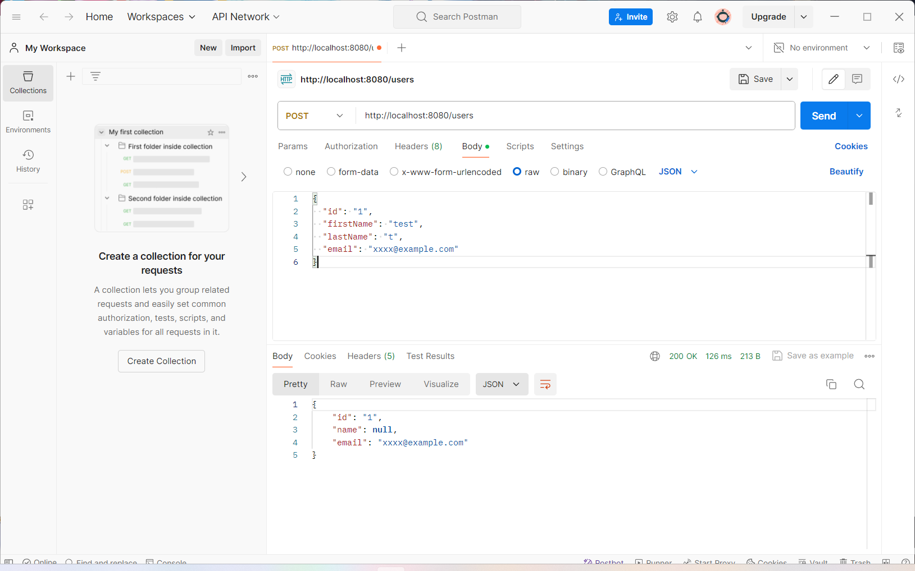Open the History sidebar panel
The height and width of the screenshot is (571, 915).
28,162
